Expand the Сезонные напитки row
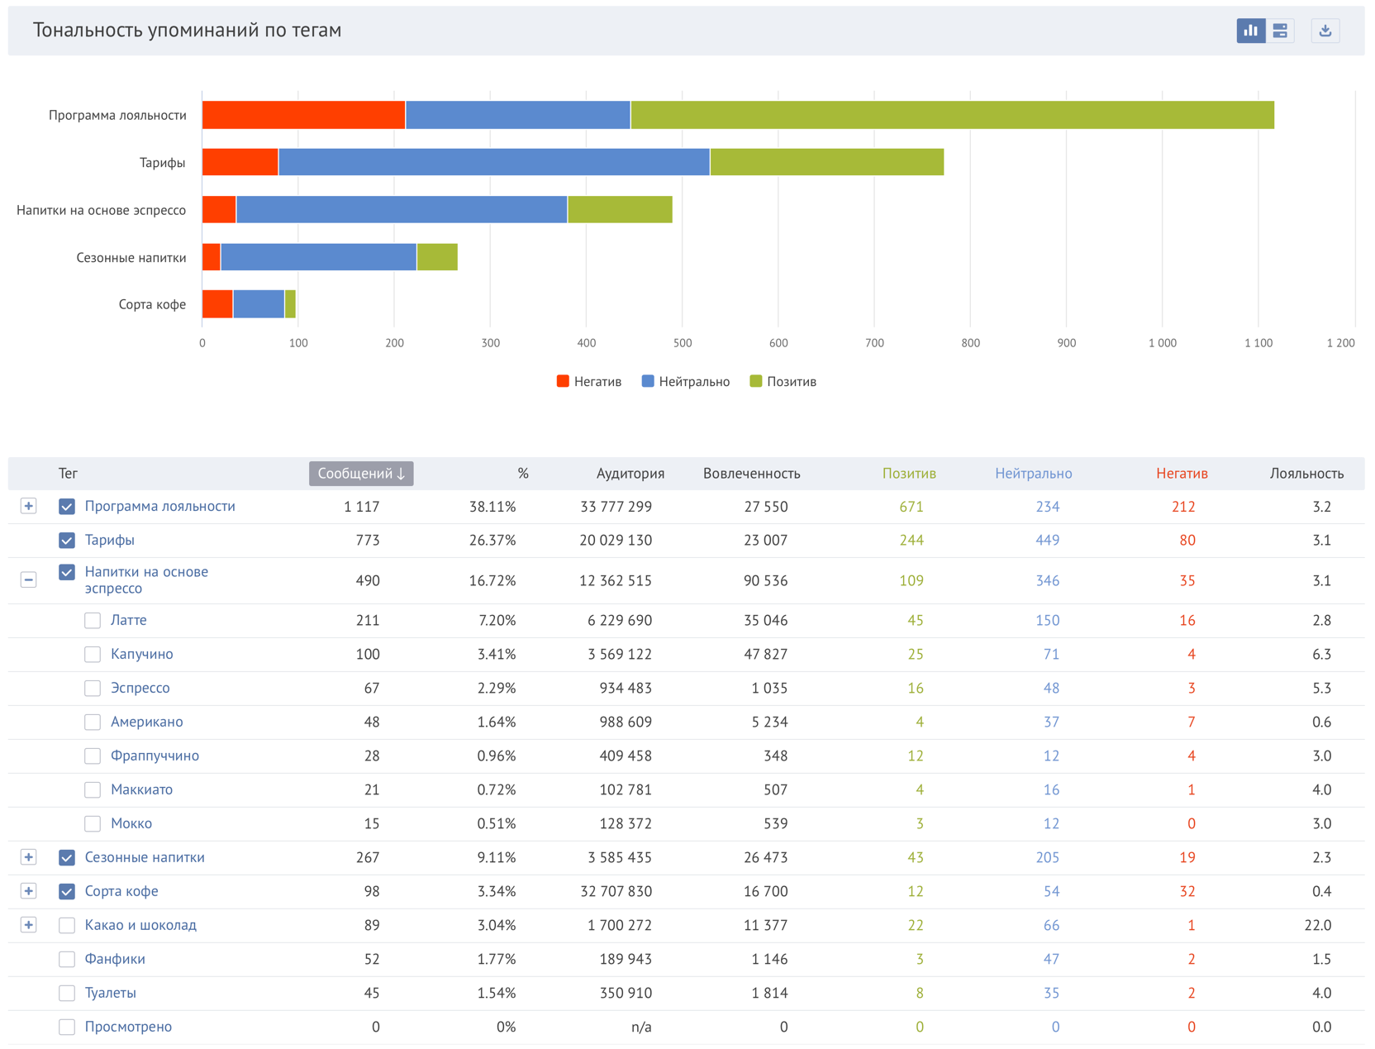Viewport: 1375px width, 1049px height. 28,857
